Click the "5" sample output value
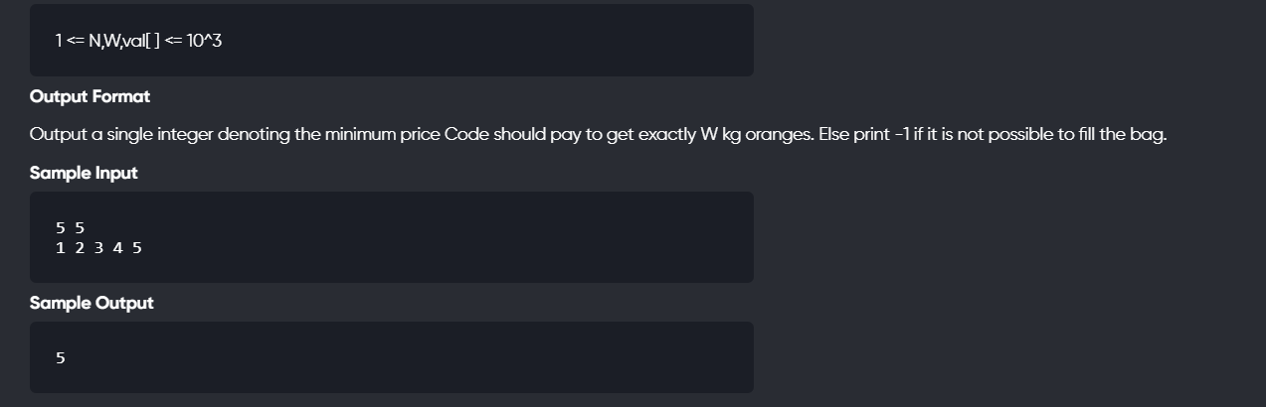Screen dimensions: 1266x407 (61, 357)
